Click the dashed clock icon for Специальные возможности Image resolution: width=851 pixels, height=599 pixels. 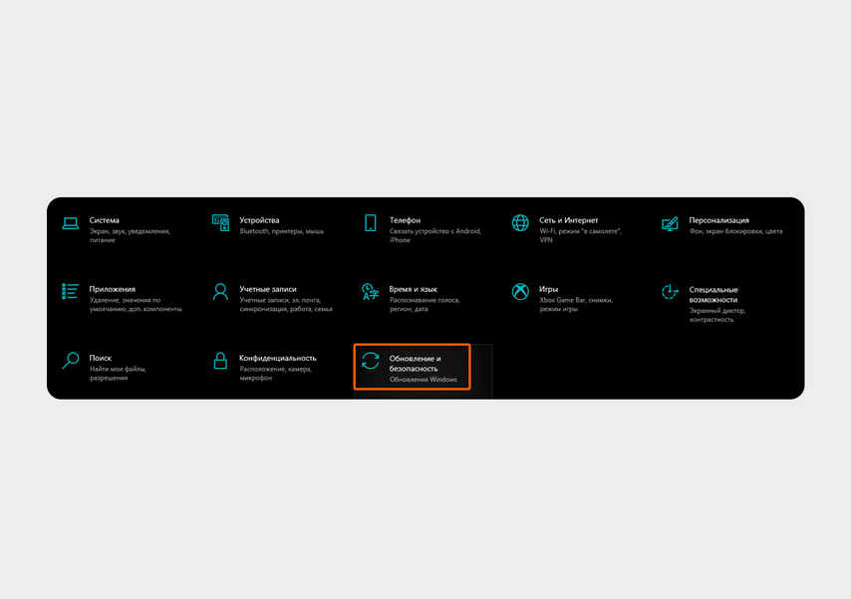pyautogui.click(x=671, y=292)
